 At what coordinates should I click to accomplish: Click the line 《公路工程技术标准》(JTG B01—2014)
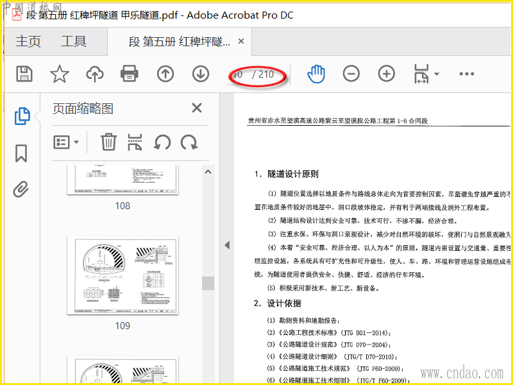[x=329, y=332]
